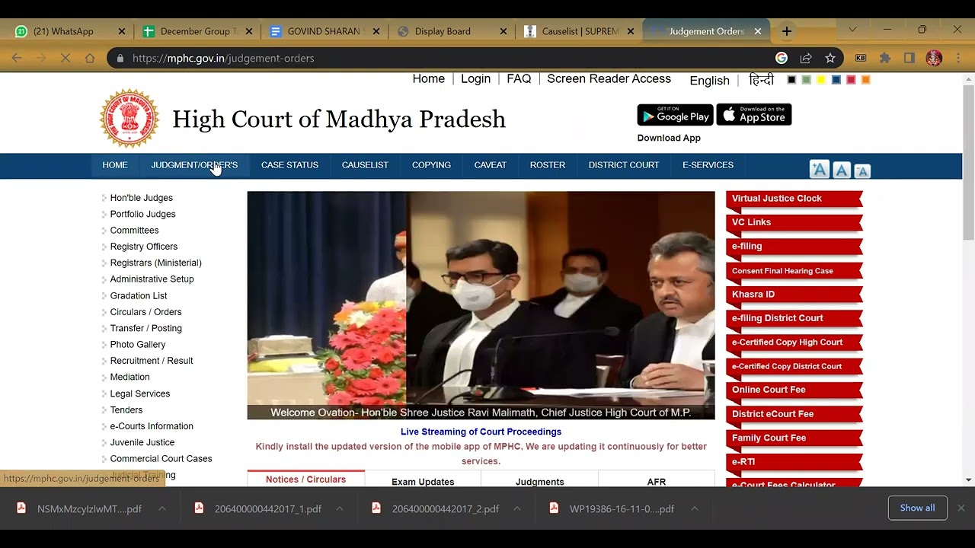Open a new browser tab with plus icon
The image size is (975, 548).
(787, 31)
